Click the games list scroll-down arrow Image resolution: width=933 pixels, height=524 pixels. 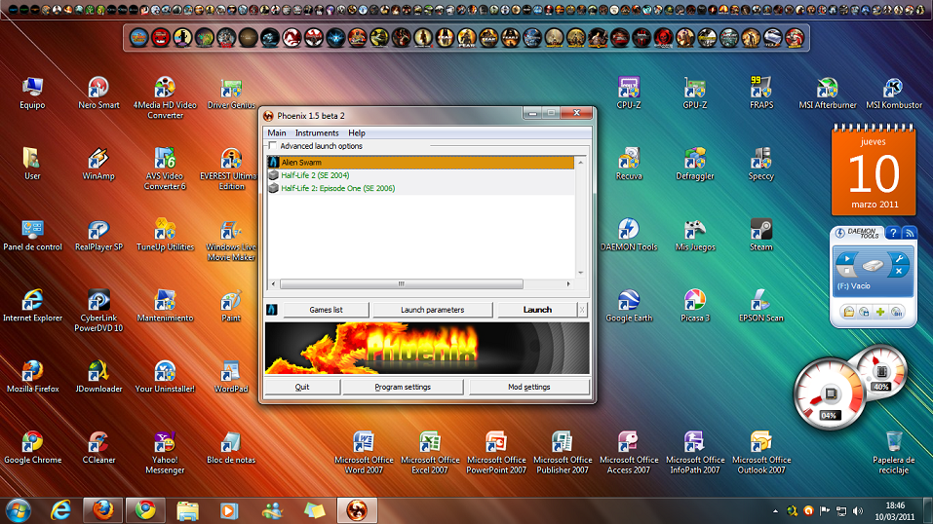coord(581,273)
